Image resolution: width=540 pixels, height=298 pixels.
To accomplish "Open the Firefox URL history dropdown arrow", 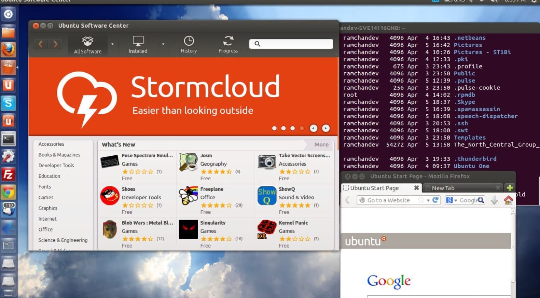I will (428, 200).
